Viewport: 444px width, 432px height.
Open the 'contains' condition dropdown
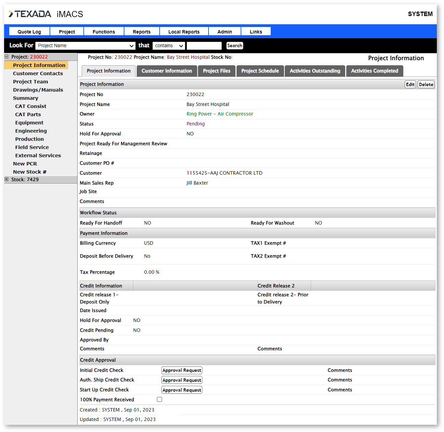(x=169, y=46)
